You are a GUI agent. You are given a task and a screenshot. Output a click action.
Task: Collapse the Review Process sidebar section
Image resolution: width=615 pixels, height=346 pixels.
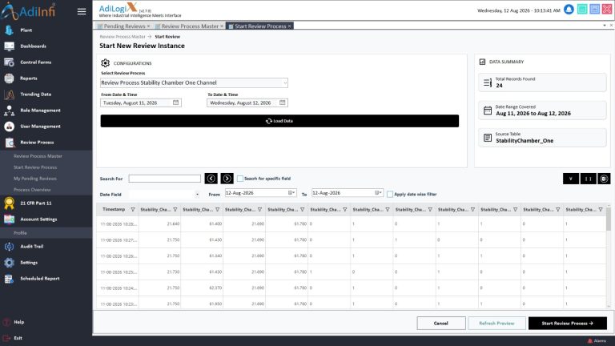coord(37,143)
